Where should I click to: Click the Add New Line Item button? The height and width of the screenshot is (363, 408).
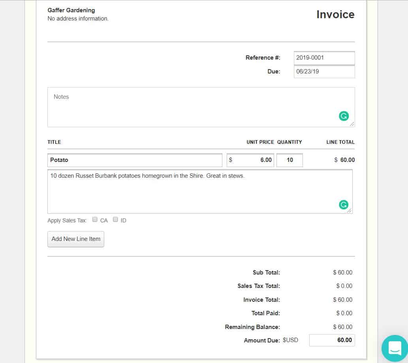(76, 239)
